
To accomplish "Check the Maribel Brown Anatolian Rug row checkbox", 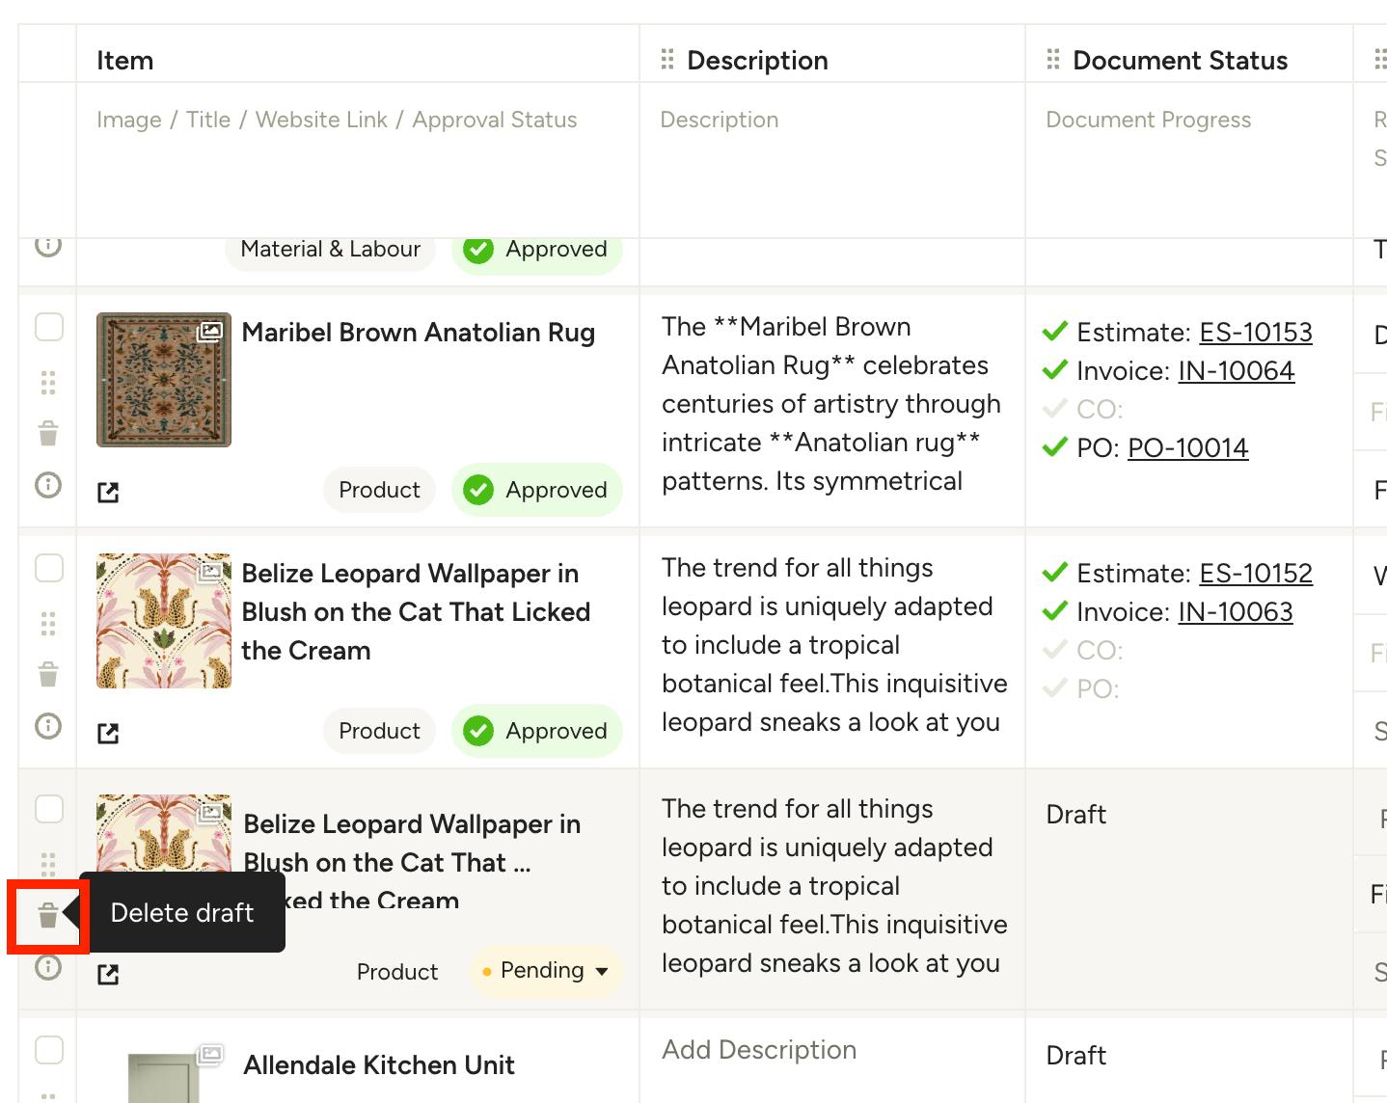I will tap(49, 327).
